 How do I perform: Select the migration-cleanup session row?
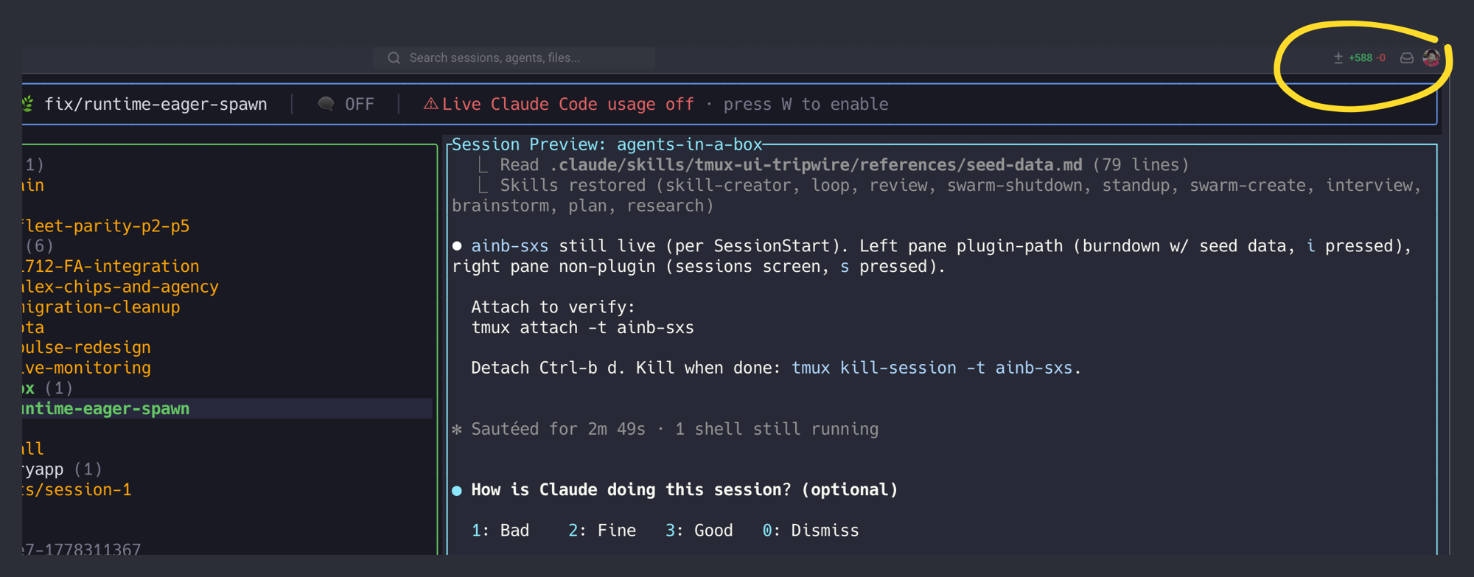point(101,307)
